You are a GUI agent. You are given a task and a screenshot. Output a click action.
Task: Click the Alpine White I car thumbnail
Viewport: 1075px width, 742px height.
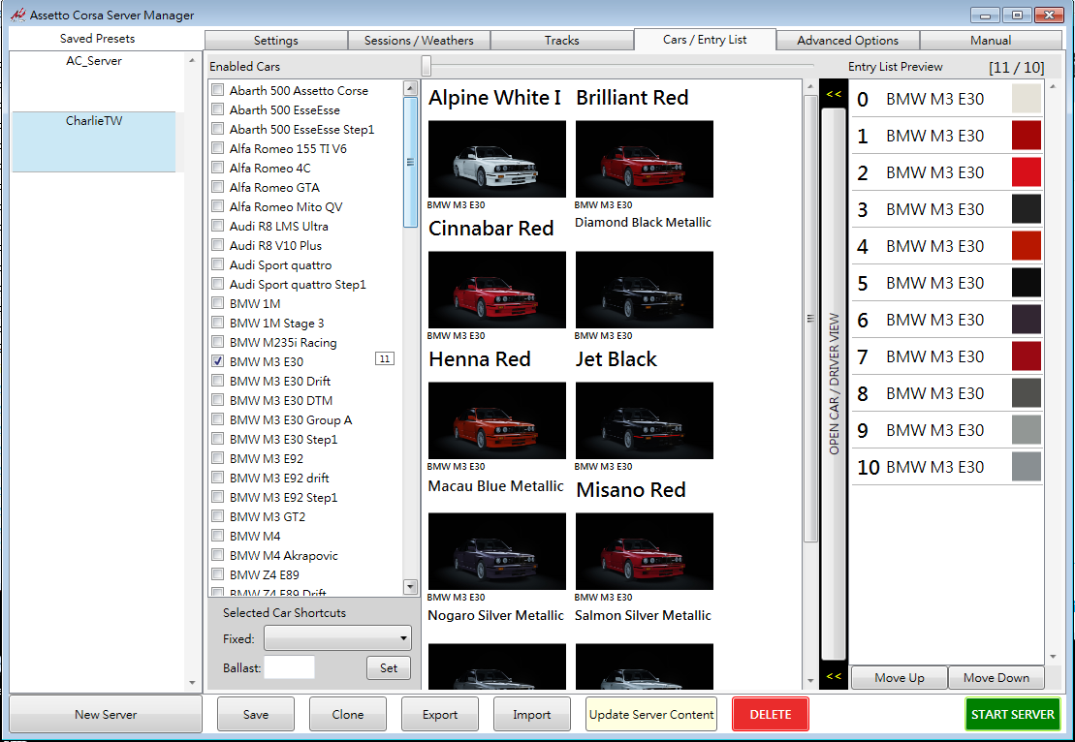pyautogui.click(x=496, y=159)
